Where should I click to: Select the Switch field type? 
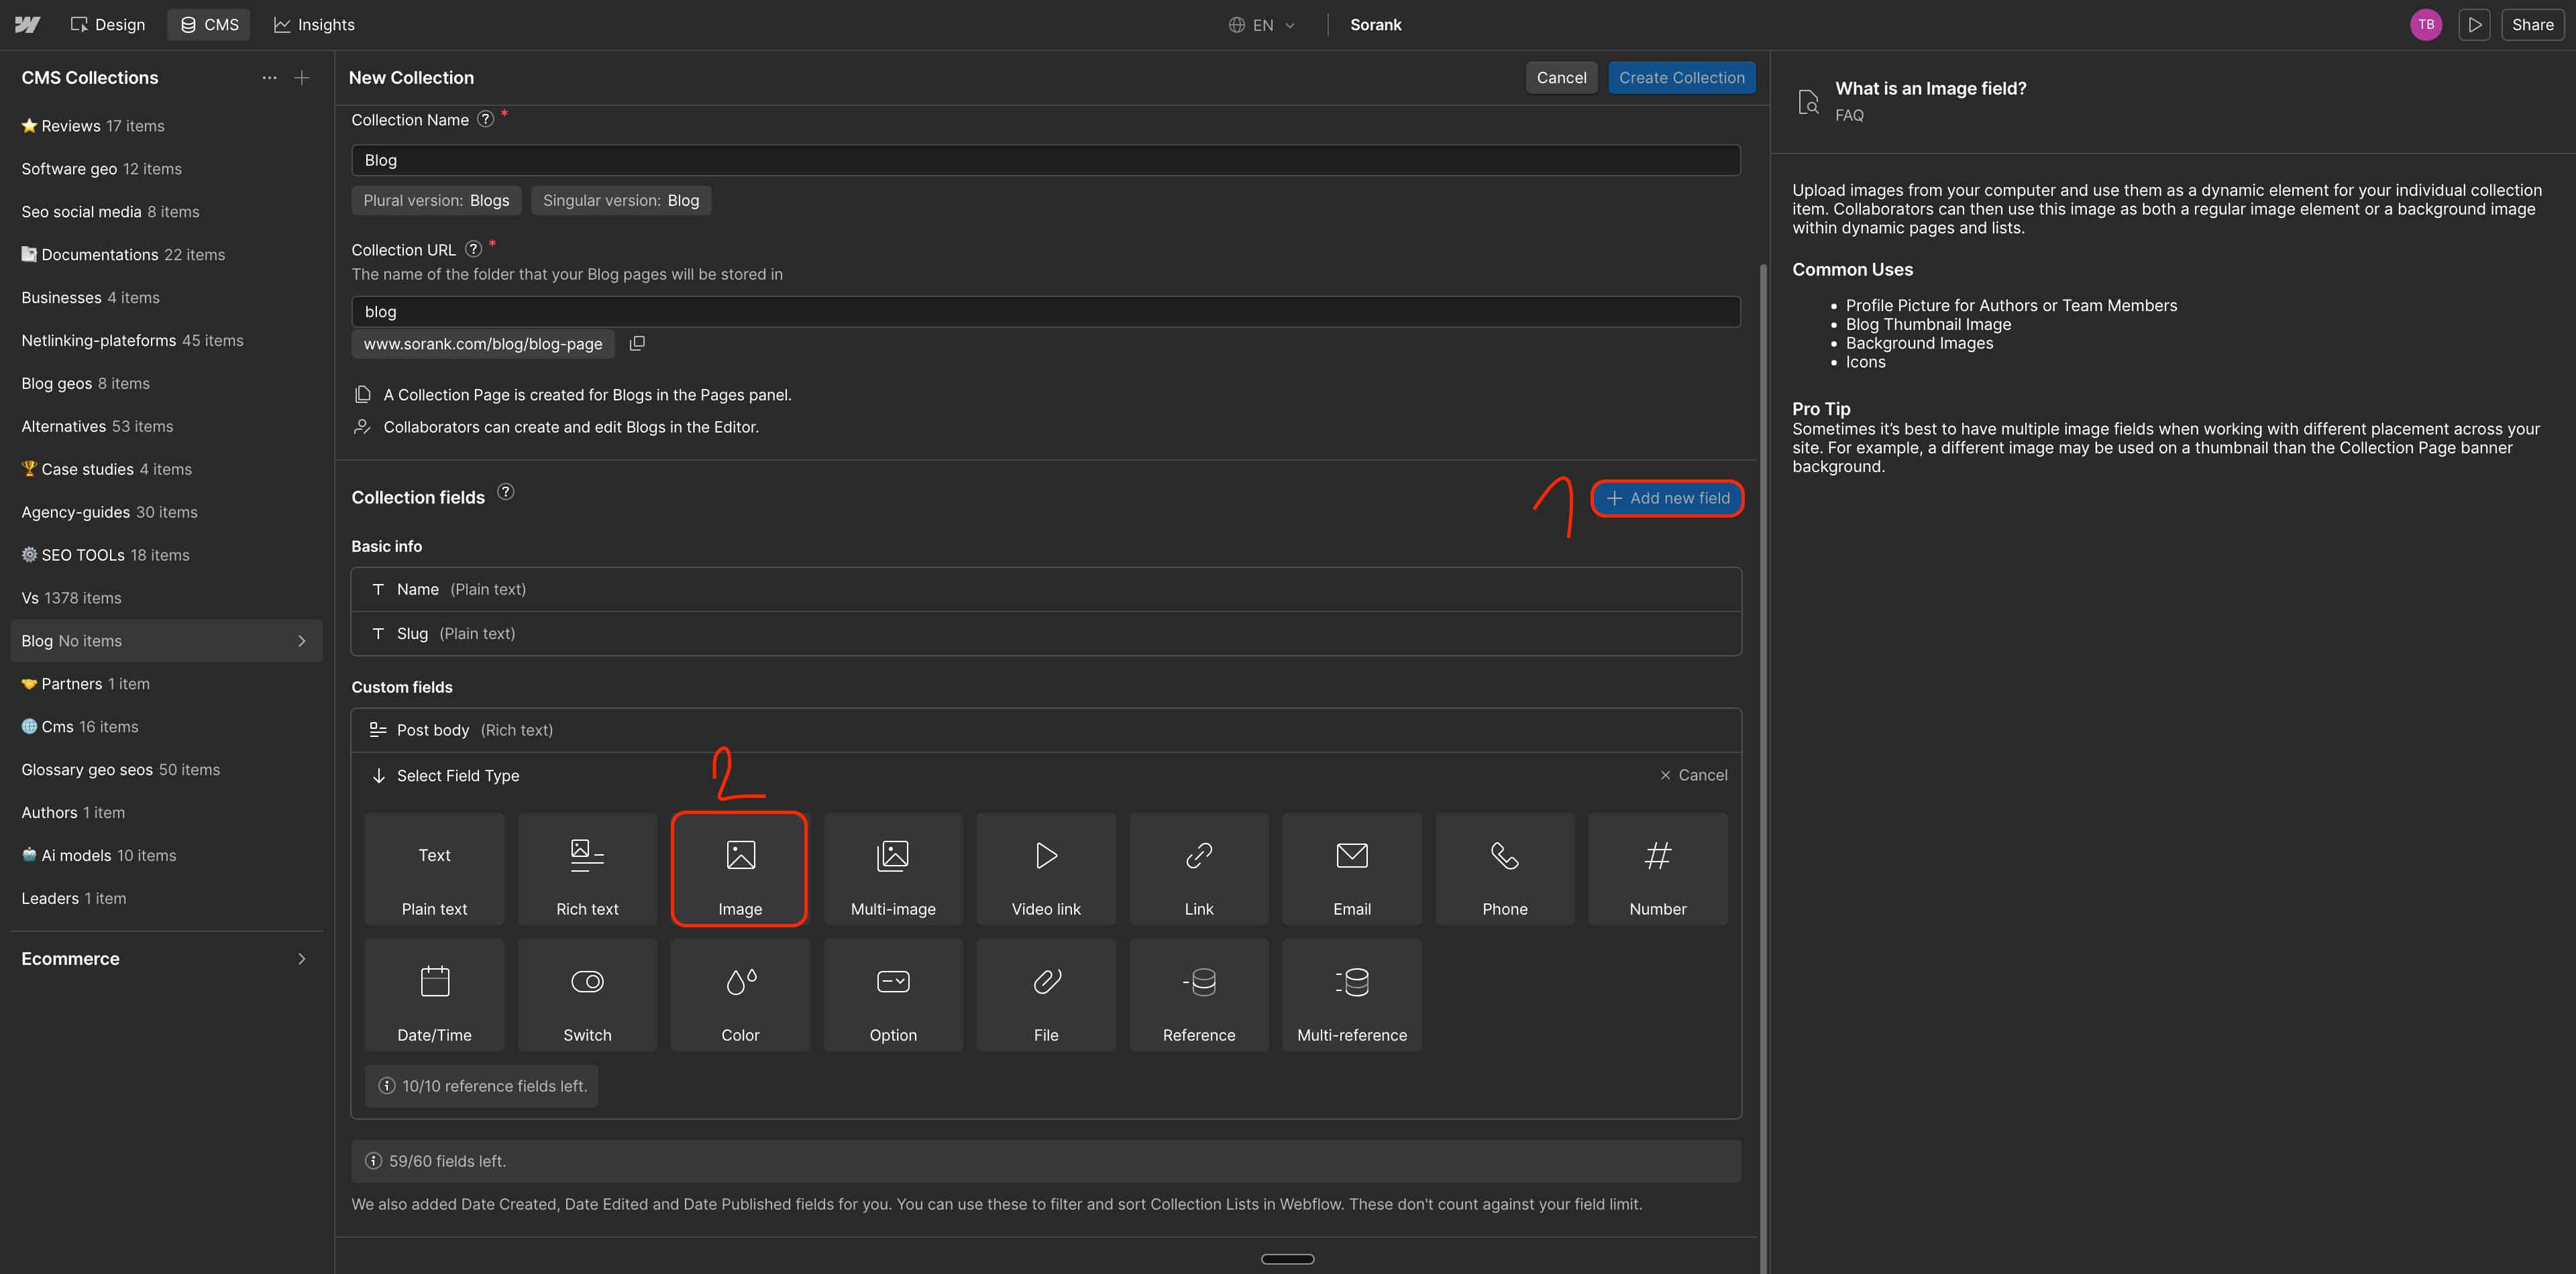pyautogui.click(x=587, y=994)
